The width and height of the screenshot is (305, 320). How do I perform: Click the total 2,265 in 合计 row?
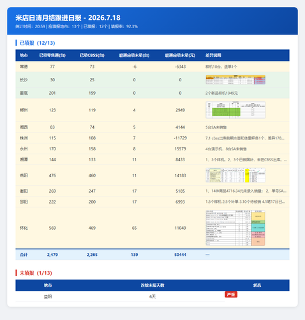[92, 255]
